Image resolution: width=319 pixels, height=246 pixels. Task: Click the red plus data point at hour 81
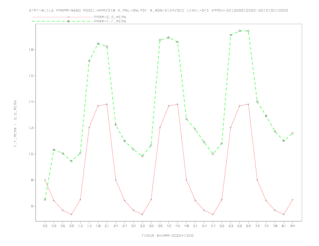pyautogui.click(x=284, y=214)
